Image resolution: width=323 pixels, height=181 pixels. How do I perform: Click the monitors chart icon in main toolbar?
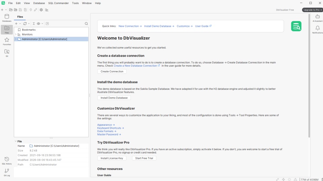pos(47,10)
